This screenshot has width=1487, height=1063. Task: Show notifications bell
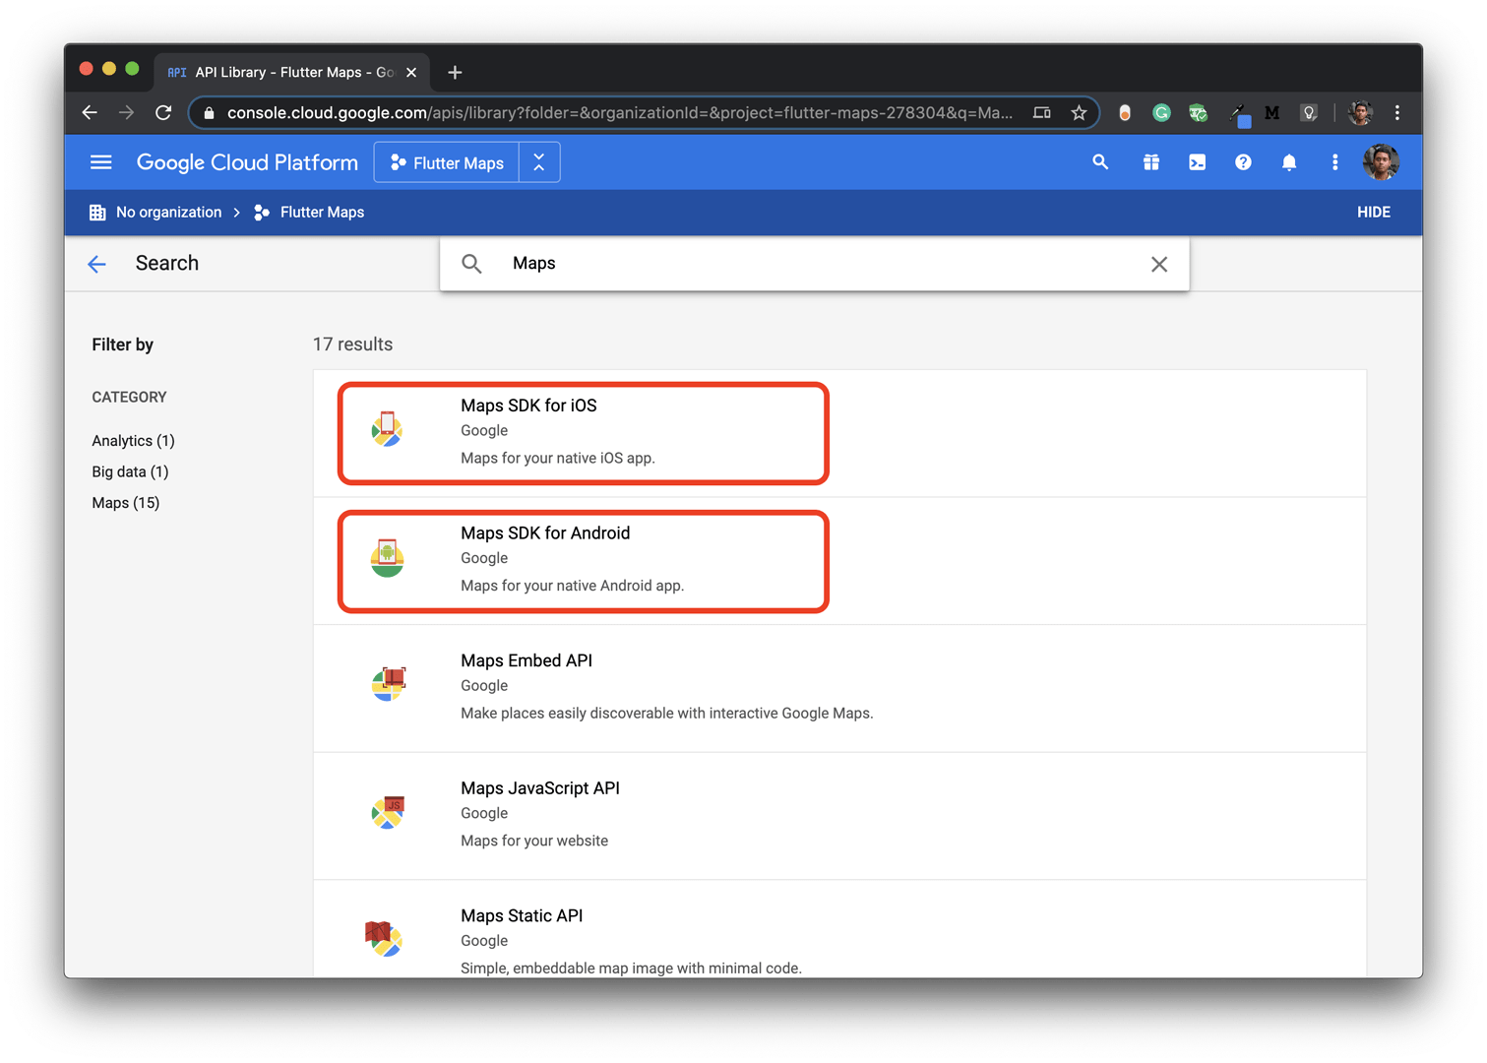[1289, 162]
